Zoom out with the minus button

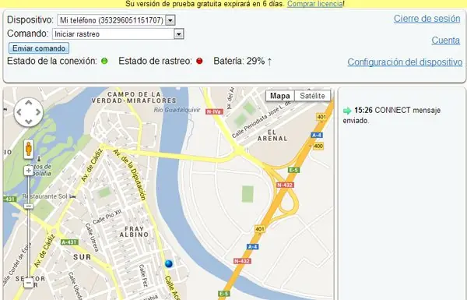[29, 282]
